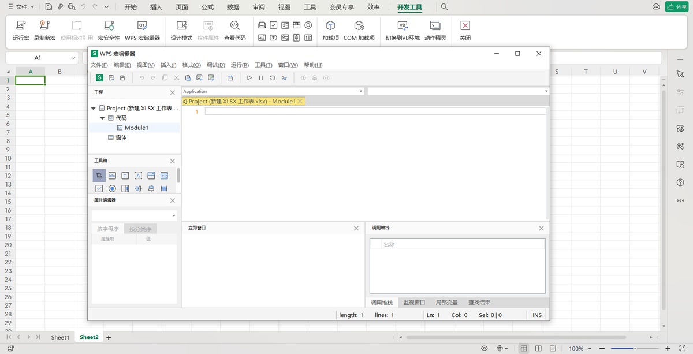Image resolution: width=693 pixels, height=354 pixels.
Task: Switch to 按分类序 tab in 属性编辑器
Action: [140, 229]
